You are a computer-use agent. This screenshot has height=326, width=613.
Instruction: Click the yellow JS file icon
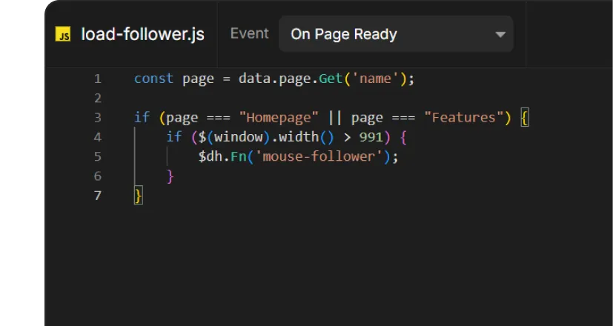point(62,34)
